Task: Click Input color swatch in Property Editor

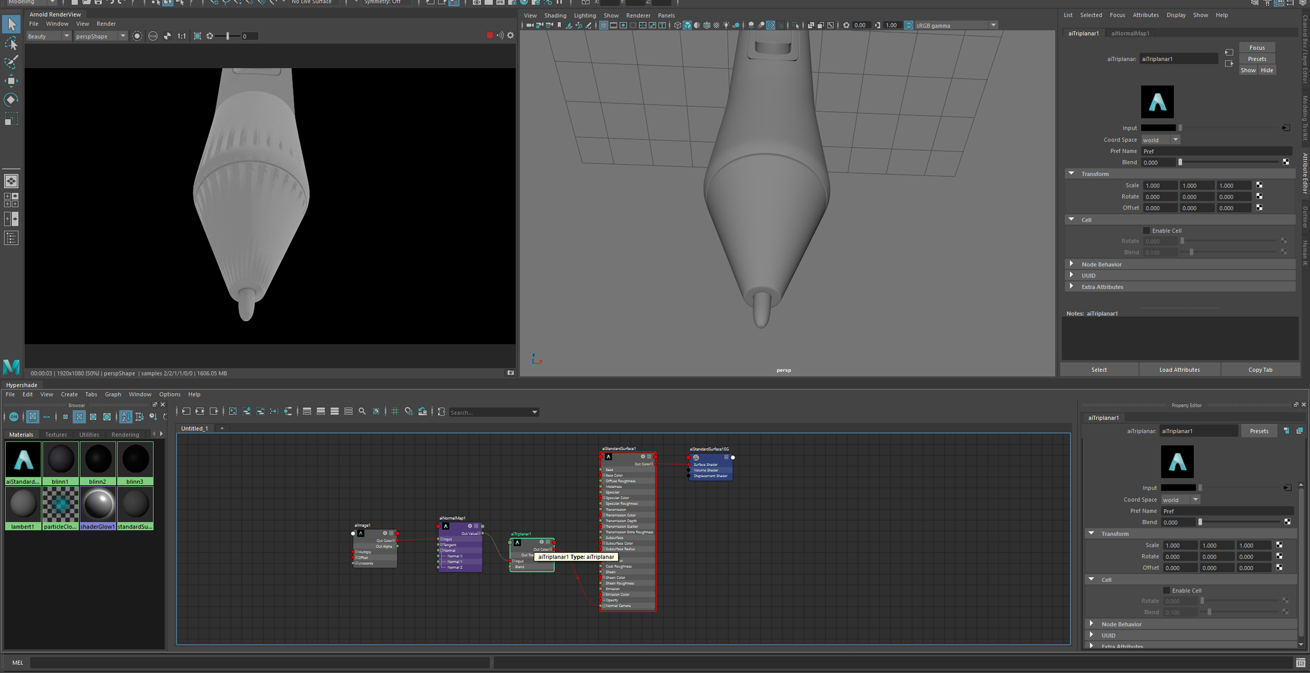Action: [x=1178, y=488]
